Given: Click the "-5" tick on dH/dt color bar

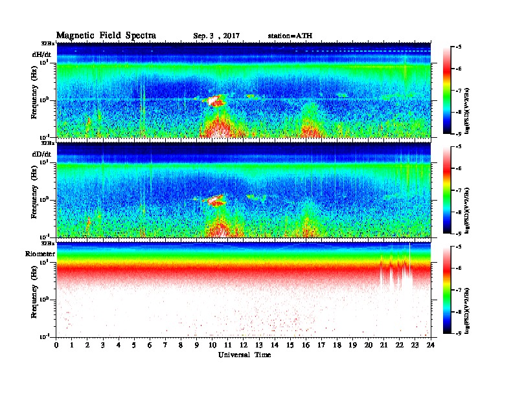Looking at the screenshot, I should click(x=459, y=47).
